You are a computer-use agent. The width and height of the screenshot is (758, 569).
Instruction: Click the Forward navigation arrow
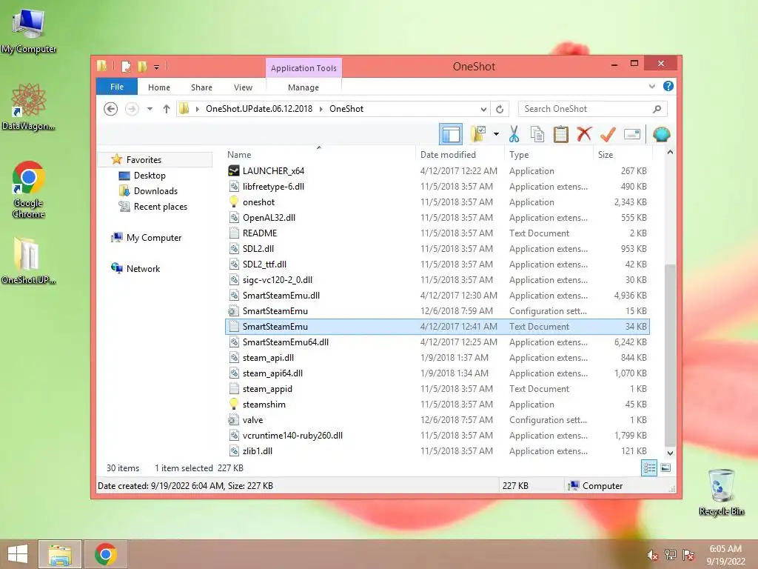tap(132, 109)
